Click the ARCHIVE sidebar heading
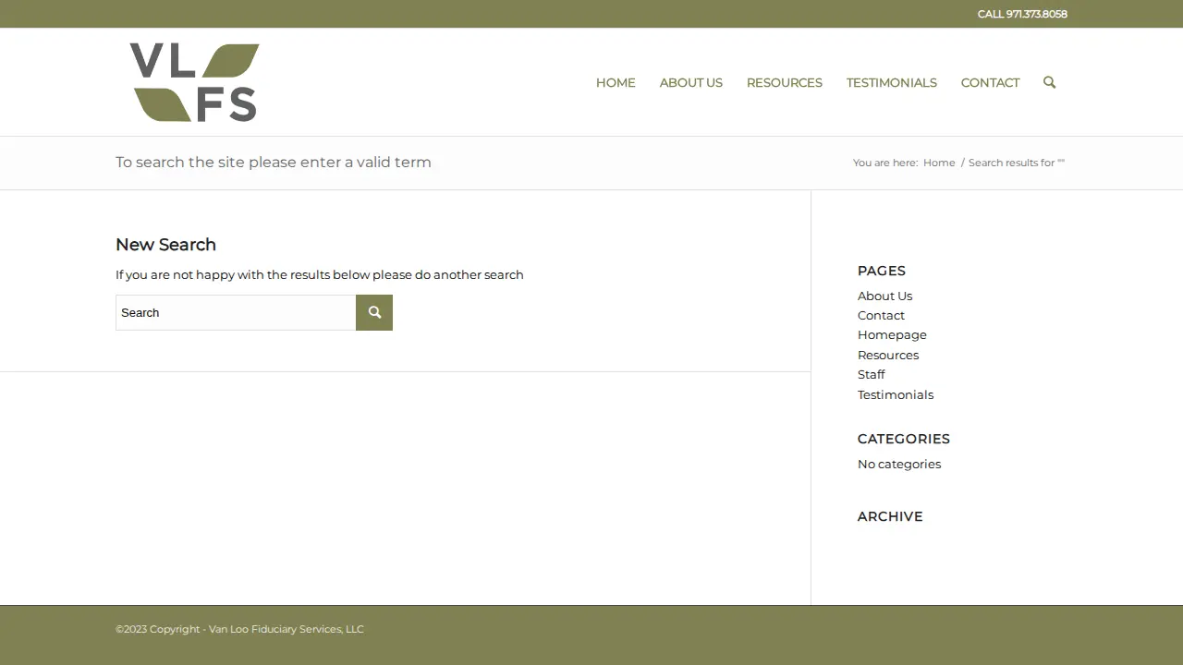This screenshot has height=665, width=1183. tap(890, 516)
